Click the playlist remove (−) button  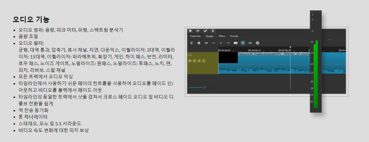pyautogui.click(x=198, y=31)
